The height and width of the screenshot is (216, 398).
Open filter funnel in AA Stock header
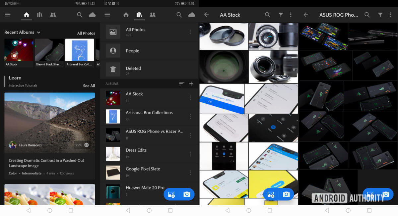click(x=281, y=15)
